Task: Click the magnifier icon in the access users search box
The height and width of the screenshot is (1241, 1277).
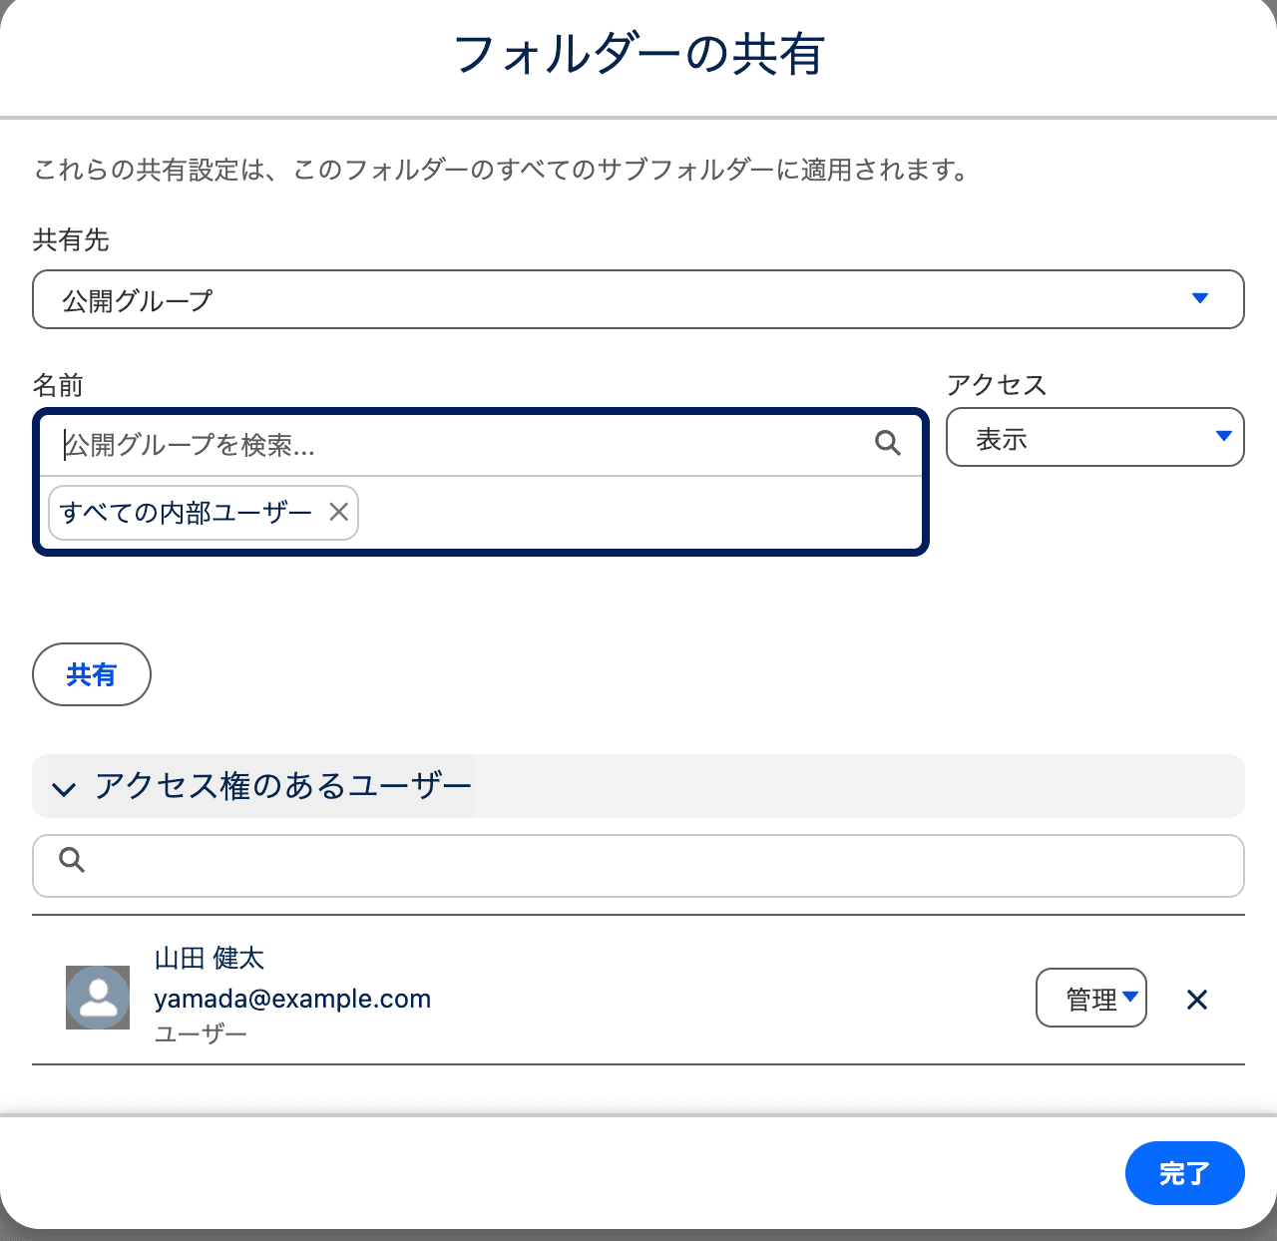Action: pos(72,860)
